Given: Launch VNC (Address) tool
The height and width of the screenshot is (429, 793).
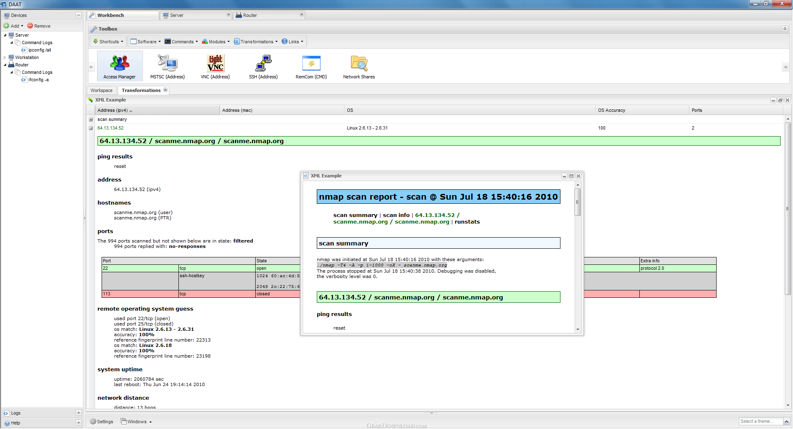Looking at the screenshot, I should pos(215,66).
